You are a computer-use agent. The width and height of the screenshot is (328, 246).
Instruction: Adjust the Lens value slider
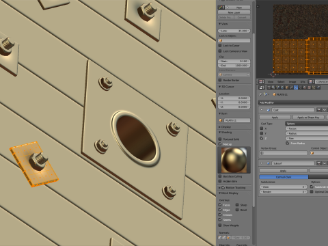(x=234, y=31)
